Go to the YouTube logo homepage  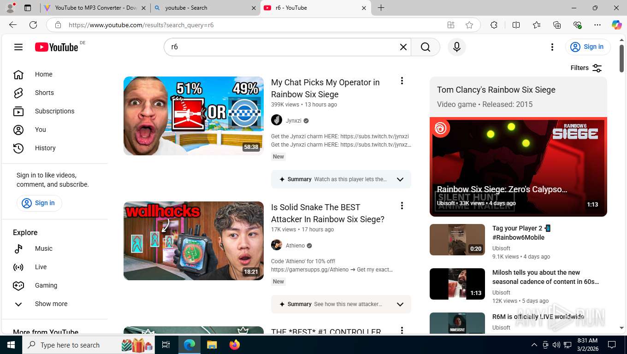click(57, 47)
